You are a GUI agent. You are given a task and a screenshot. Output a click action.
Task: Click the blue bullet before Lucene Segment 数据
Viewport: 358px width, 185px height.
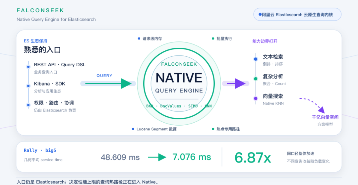pos(133,129)
